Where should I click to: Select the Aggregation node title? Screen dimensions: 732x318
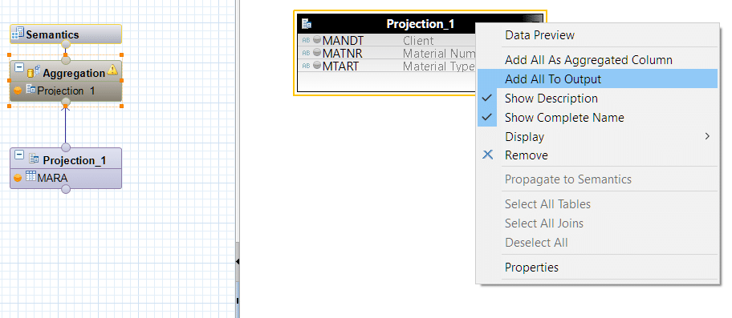coord(74,73)
